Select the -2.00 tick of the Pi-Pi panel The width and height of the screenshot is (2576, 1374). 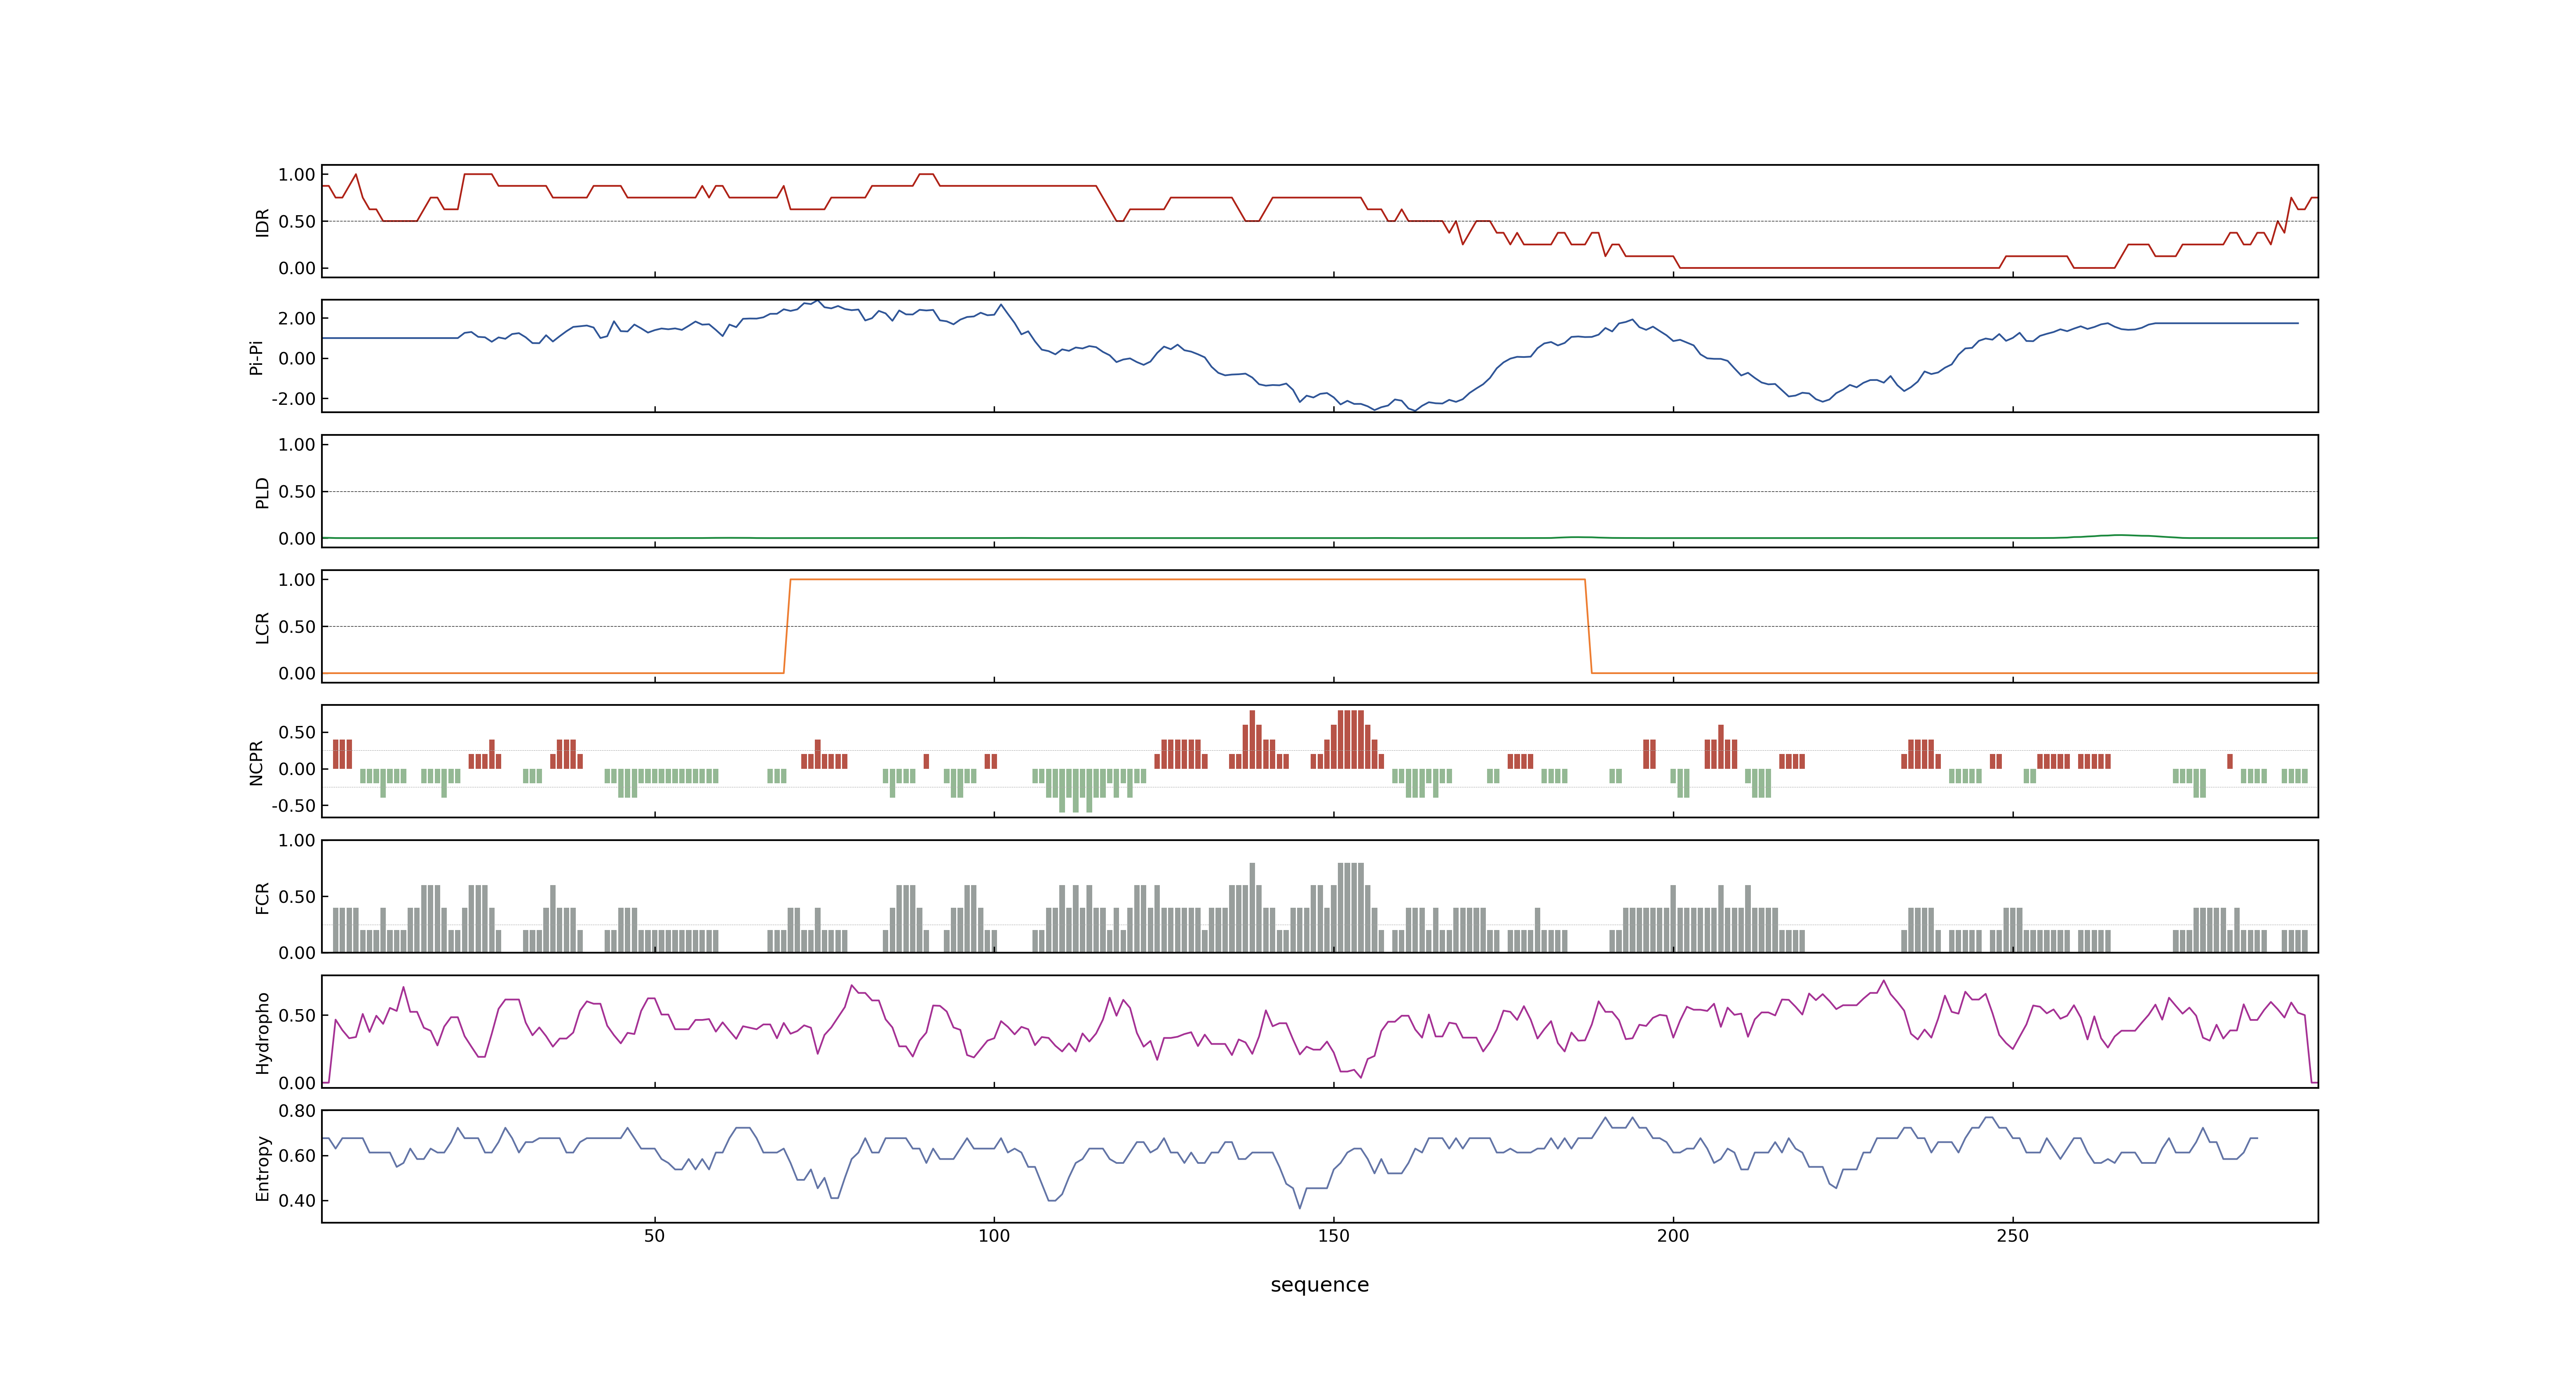click(293, 399)
